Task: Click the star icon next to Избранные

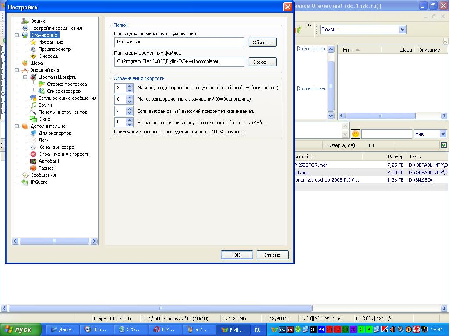Action: [x=33, y=42]
